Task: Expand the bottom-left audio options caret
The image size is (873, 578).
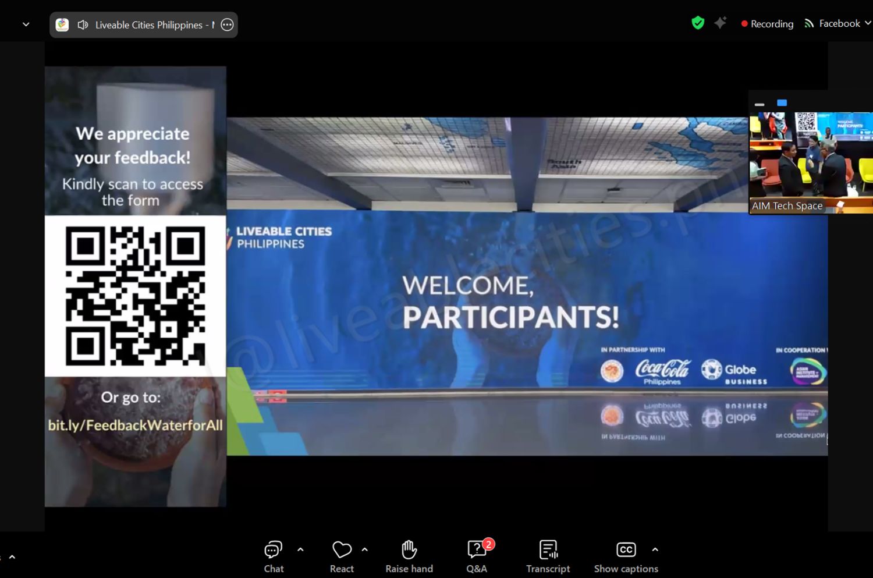Action: tap(12, 557)
